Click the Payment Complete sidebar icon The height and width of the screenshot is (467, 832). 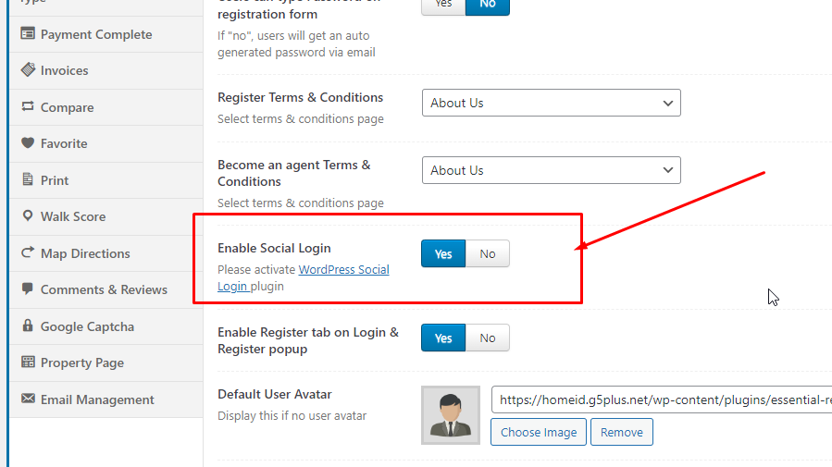coord(28,34)
